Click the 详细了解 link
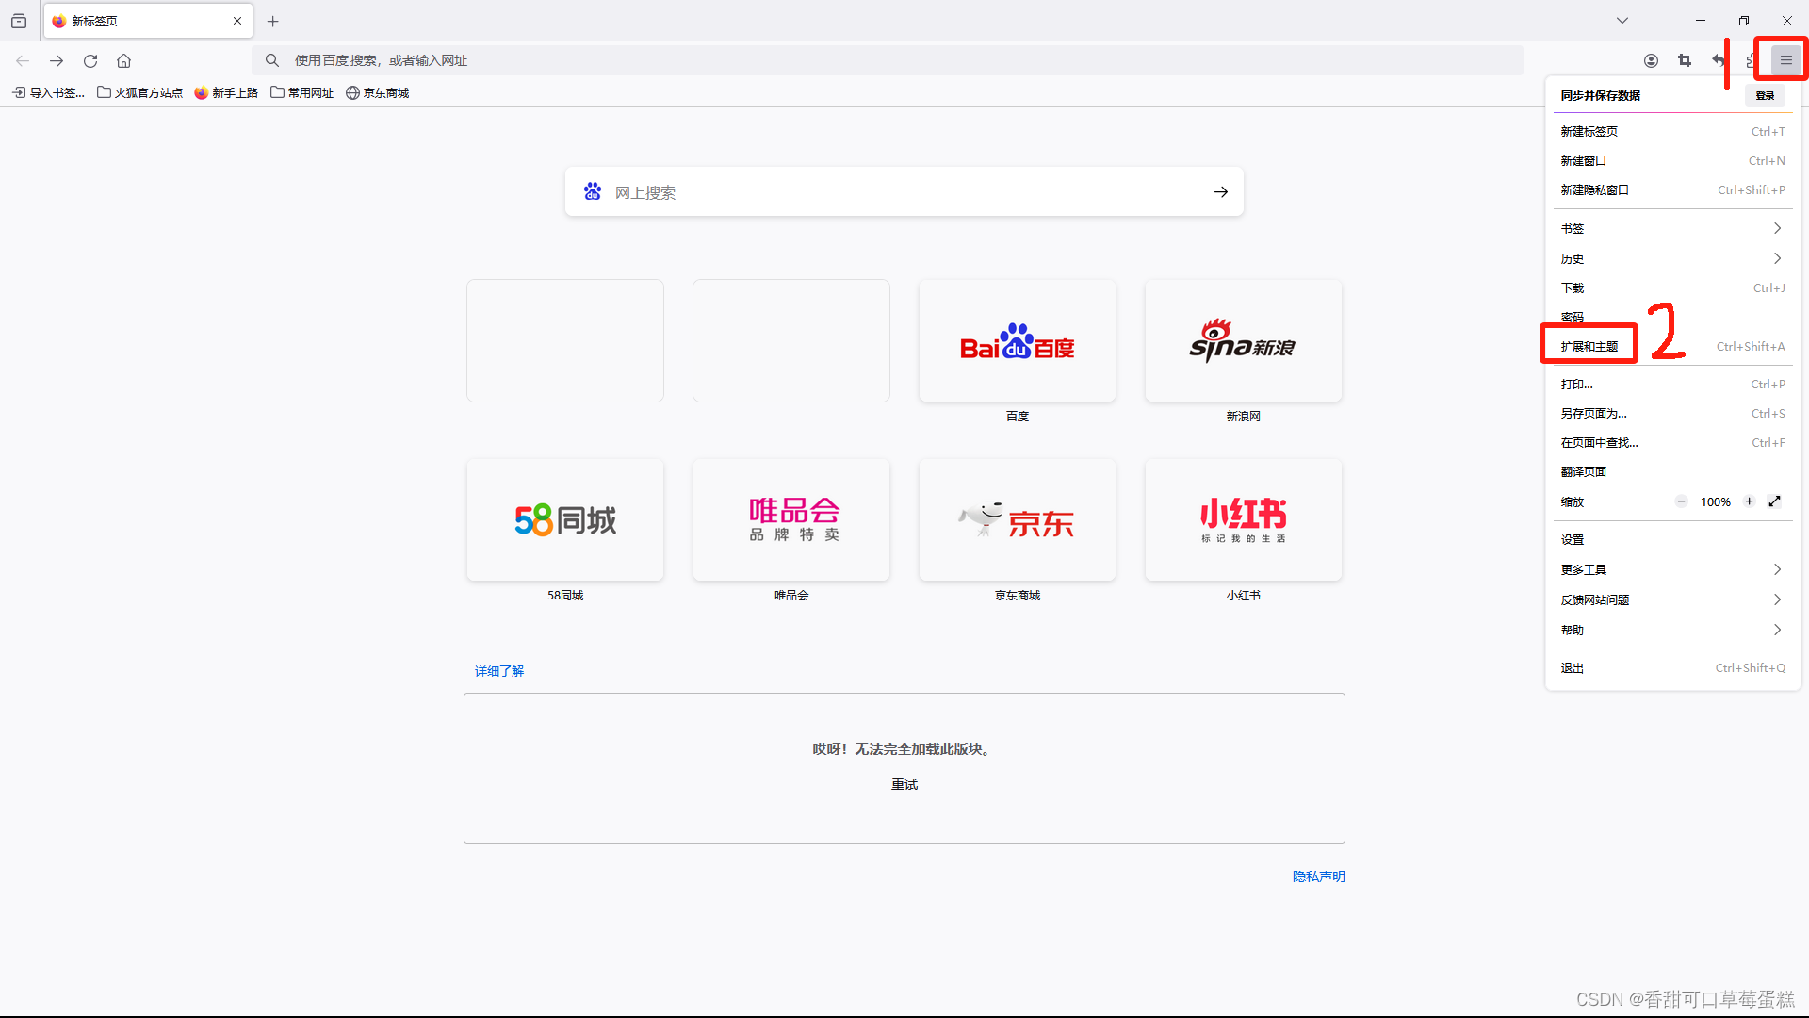Image resolution: width=1809 pixels, height=1018 pixels. (x=499, y=671)
